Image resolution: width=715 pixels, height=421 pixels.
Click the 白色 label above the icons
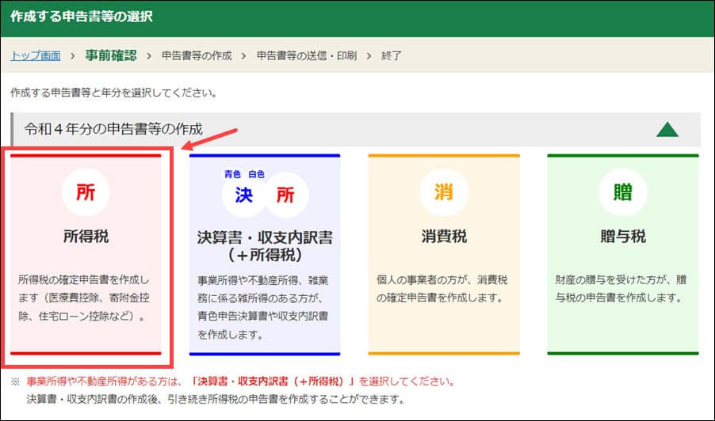click(257, 173)
